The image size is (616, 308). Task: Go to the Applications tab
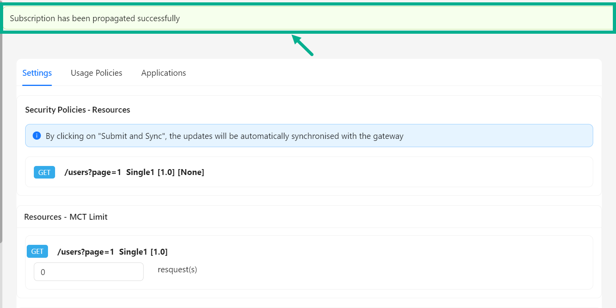[164, 73]
